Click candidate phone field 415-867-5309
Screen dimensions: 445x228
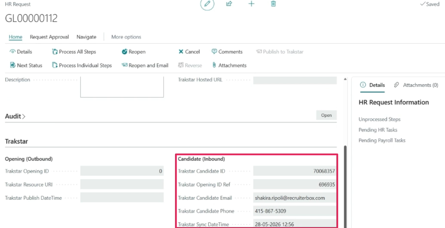[x=295, y=211]
